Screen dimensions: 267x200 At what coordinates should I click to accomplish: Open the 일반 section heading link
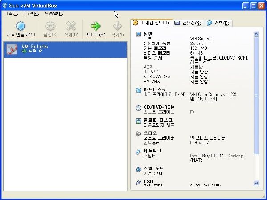pos(148,34)
